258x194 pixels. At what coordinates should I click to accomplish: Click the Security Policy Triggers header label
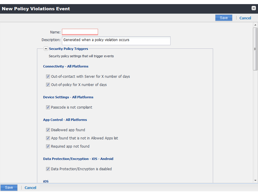(68, 48)
